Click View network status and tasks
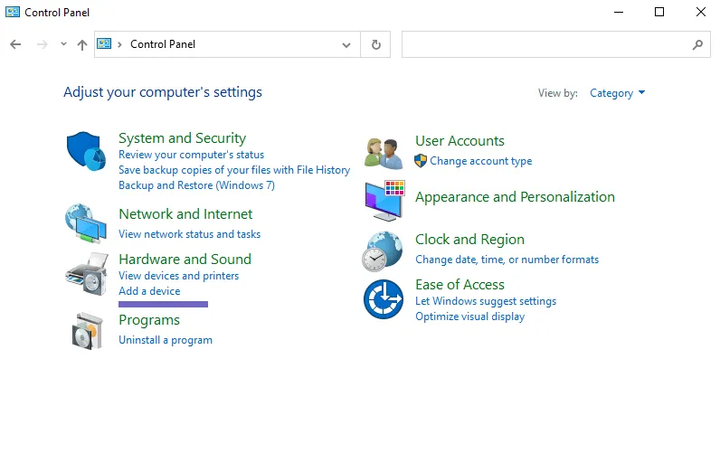The image size is (720, 463). 190,234
